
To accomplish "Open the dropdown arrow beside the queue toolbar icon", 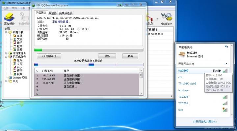I will [x=157, y=19].
